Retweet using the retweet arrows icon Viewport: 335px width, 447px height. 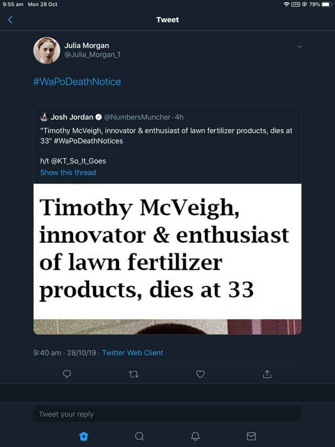click(134, 374)
